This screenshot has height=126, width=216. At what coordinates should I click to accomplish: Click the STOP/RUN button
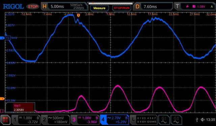[122, 8]
